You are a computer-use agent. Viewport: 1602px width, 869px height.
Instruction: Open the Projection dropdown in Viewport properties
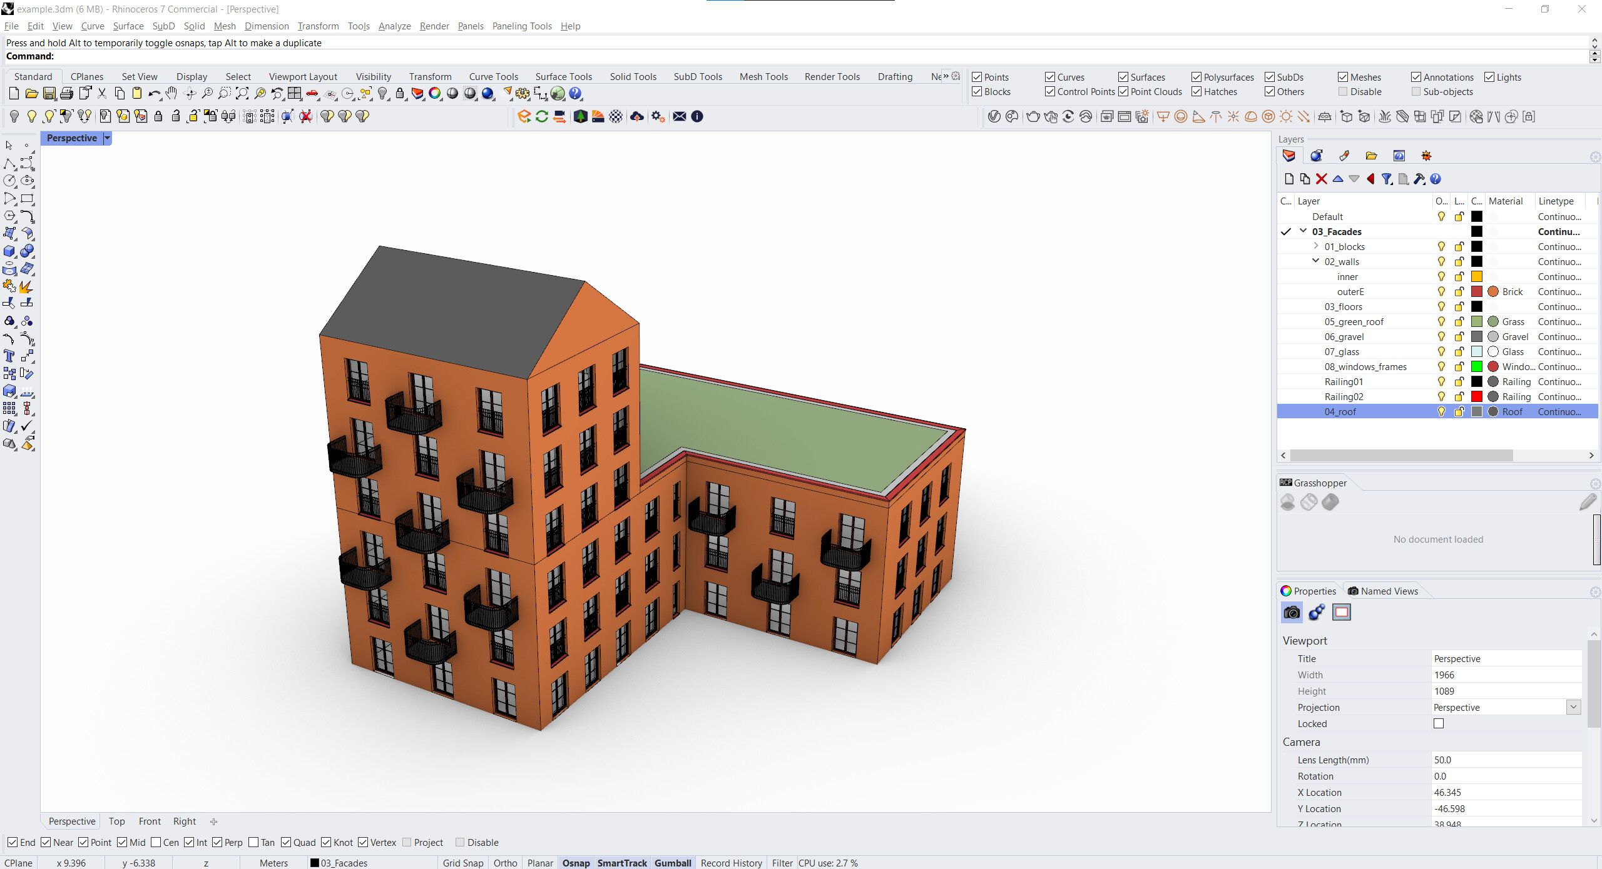pyautogui.click(x=1574, y=707)
